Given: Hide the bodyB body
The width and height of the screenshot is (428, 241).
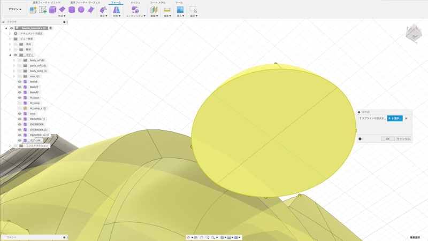Looking at the screenshot, I should coord(20,82).
